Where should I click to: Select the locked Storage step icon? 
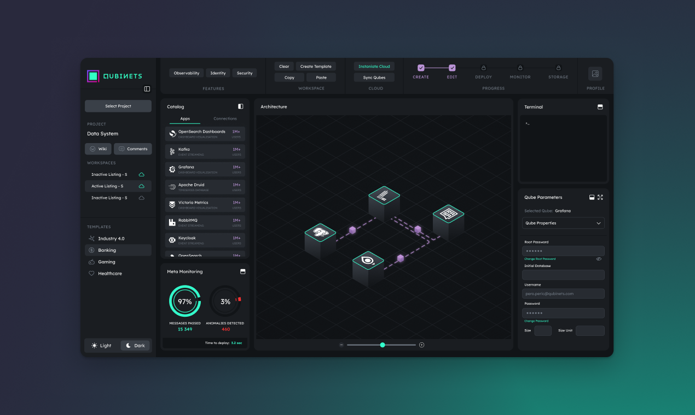click(x=558, y=68)
